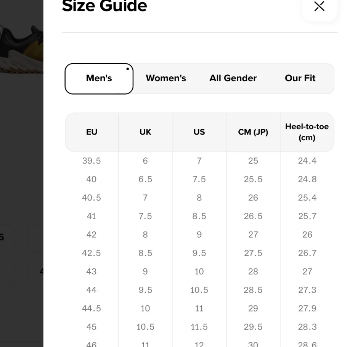The width and height of the screenshot is (347, 347).
Task: Click the Size Guide heading
Action: point(104,6)
